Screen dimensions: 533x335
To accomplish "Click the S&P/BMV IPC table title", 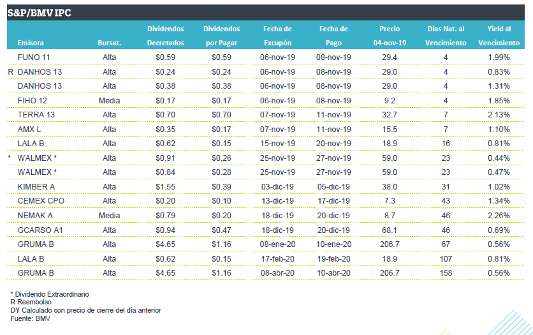I will 39,13.
